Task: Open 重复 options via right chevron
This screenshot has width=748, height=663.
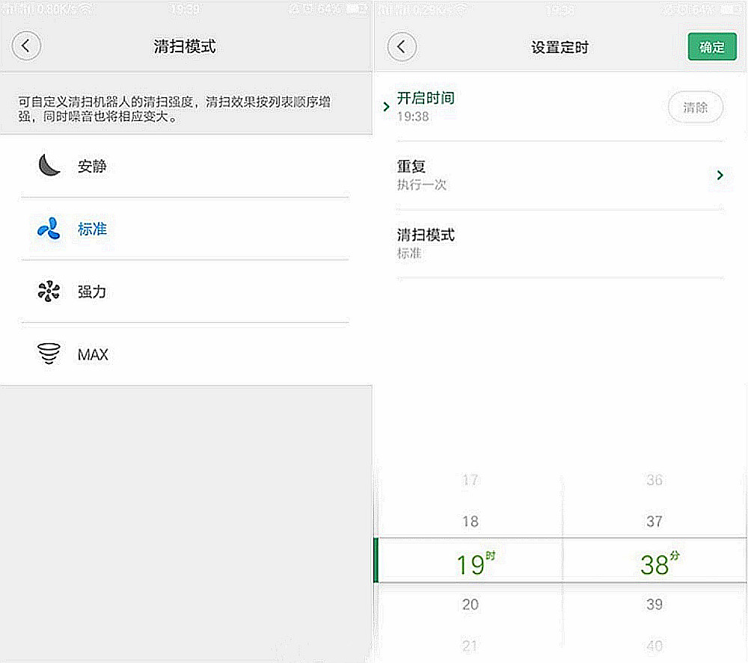Action: coord(720,175)
